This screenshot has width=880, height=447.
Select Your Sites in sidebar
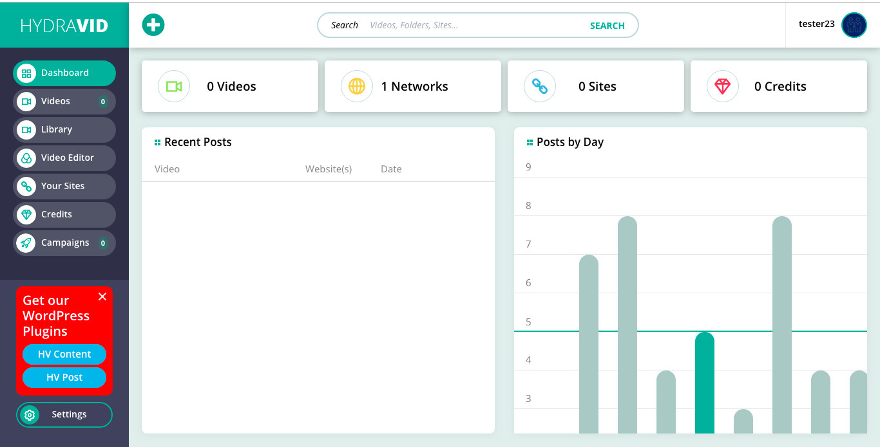[x=64, y=186]
